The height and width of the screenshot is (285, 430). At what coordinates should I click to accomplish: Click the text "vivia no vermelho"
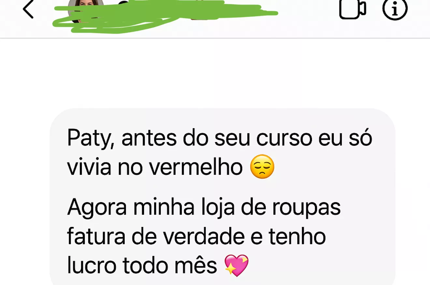pyautogui.click(x=155, y=167)
